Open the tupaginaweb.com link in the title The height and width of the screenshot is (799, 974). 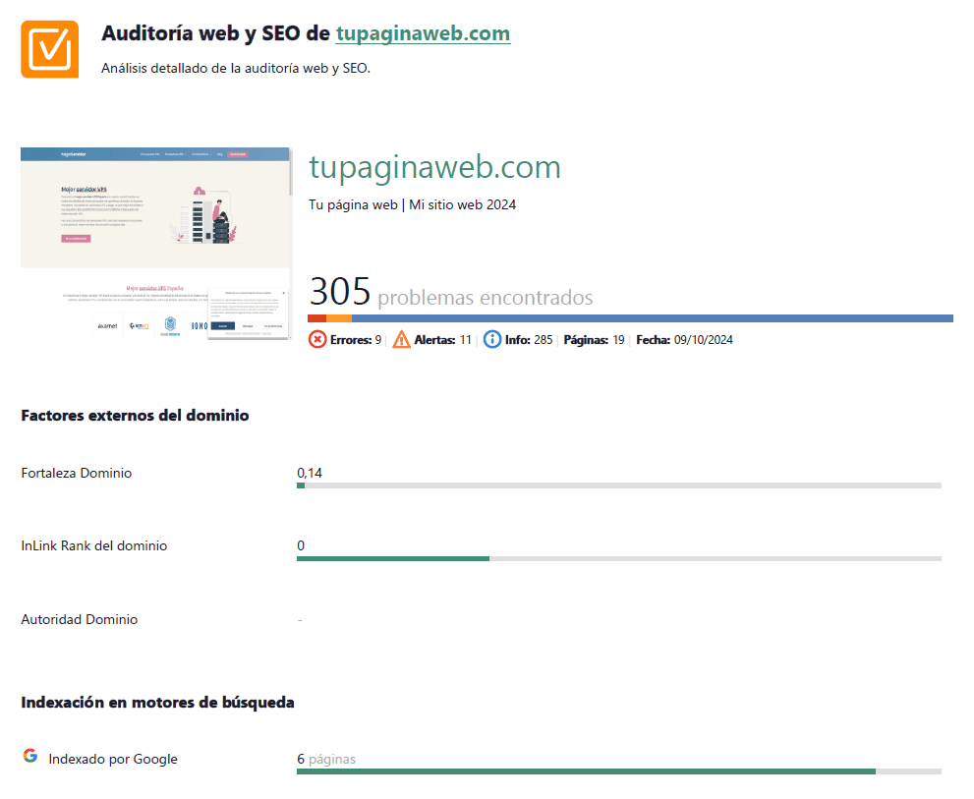point(423,33)
